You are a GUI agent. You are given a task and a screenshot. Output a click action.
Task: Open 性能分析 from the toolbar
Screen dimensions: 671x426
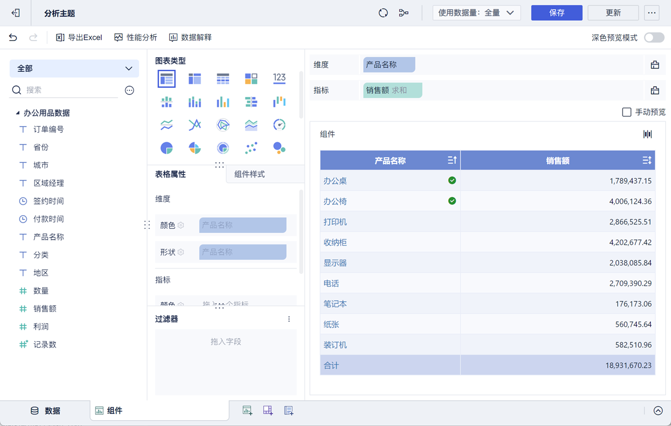(135, 37)
